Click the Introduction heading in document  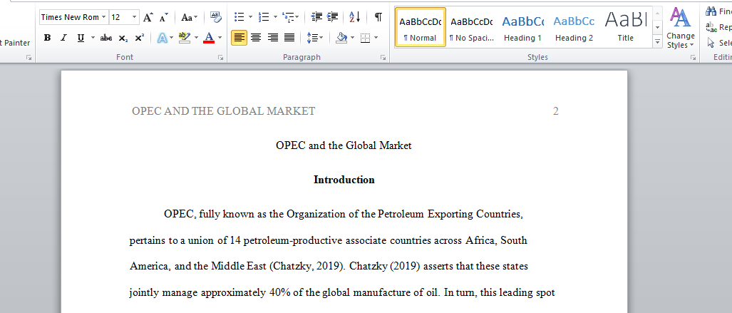[344, 180]
